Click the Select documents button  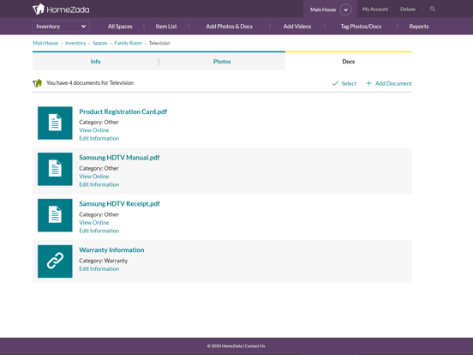(344, 83)
